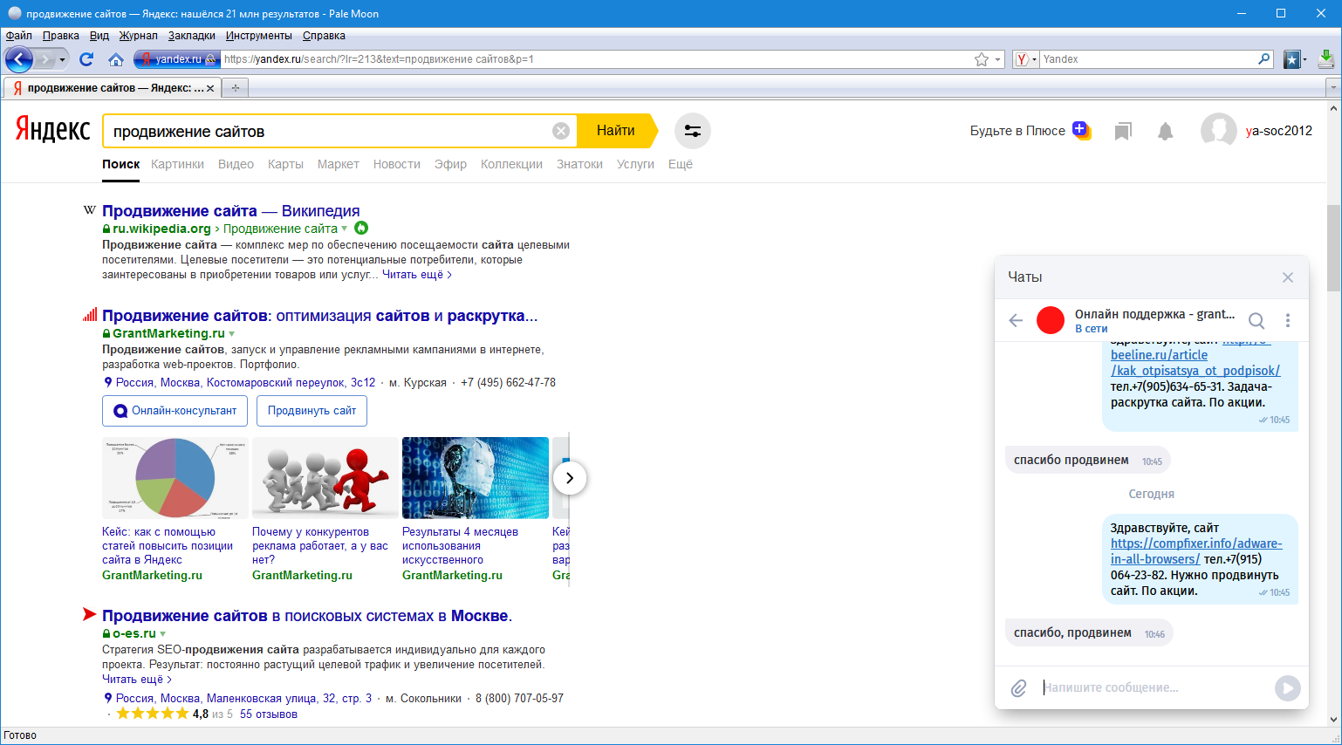Viewport: 1342px width, 745px height.
Task: Expand the arrow next to o-es.ru
Action: [163, 634]
